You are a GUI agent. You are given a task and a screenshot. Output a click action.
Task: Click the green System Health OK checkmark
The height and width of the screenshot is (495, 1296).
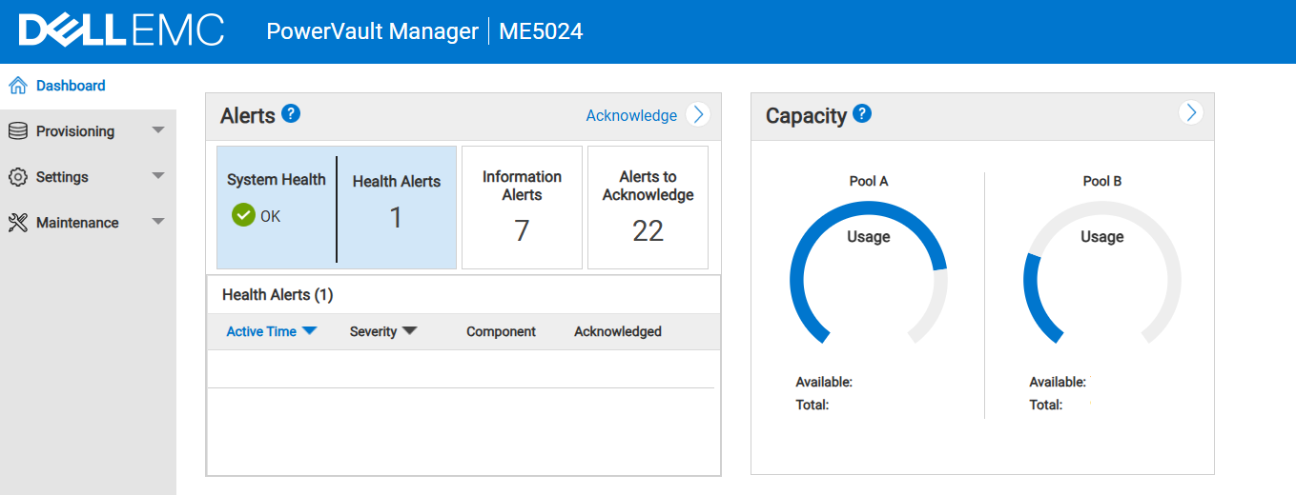pos(243,215)
